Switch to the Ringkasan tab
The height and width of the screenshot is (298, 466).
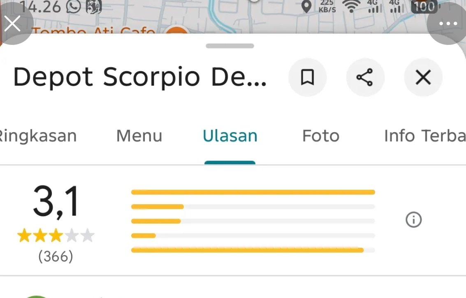38,136
